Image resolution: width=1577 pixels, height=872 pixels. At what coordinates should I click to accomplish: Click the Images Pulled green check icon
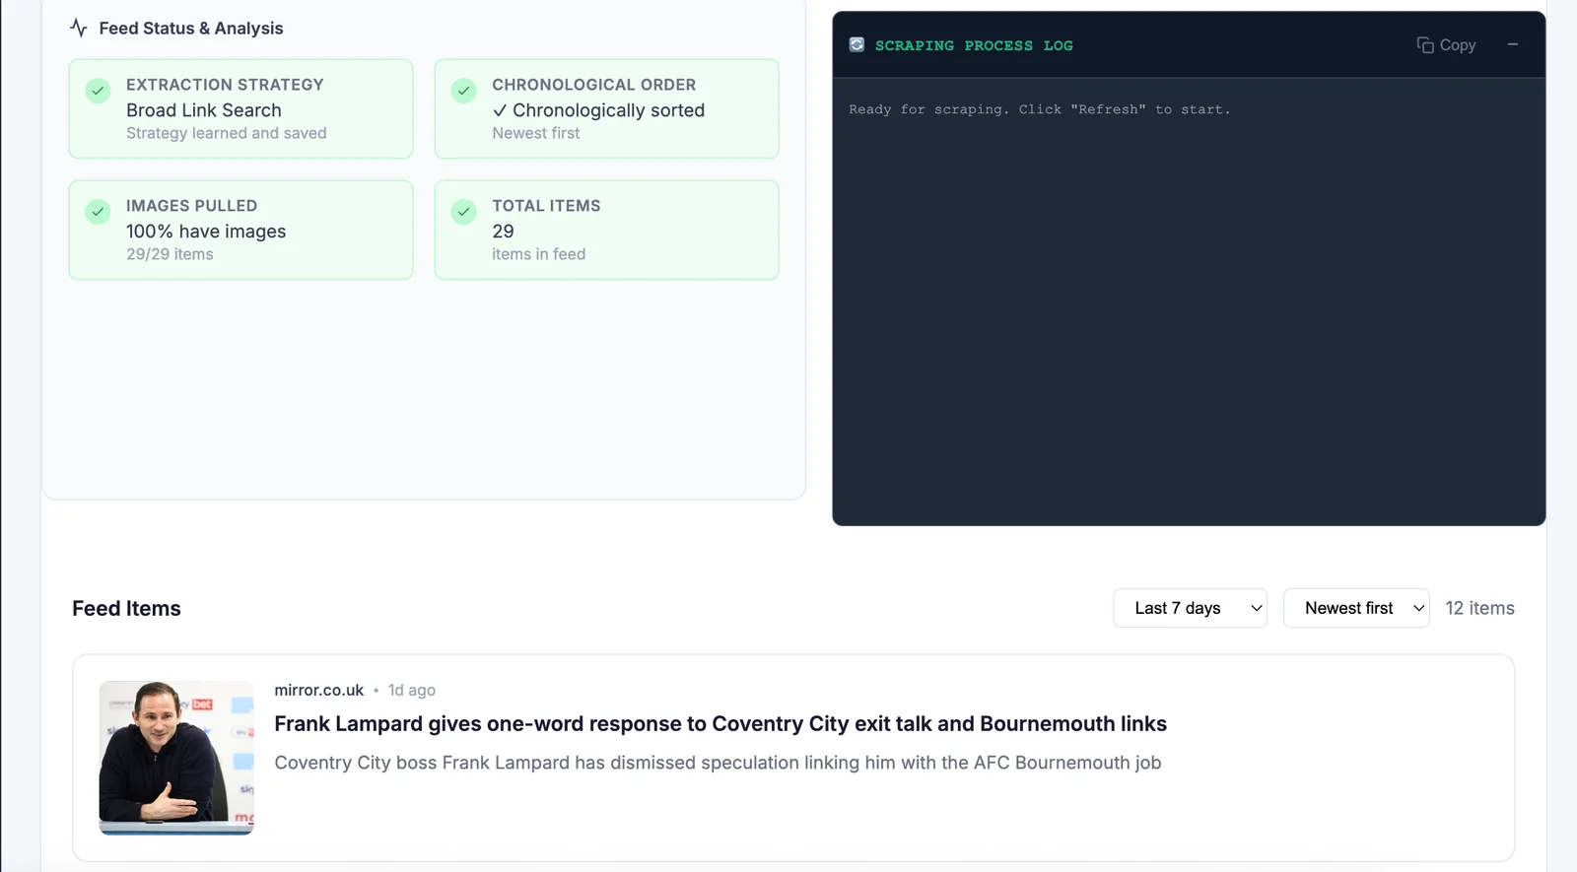pos(98,212)
